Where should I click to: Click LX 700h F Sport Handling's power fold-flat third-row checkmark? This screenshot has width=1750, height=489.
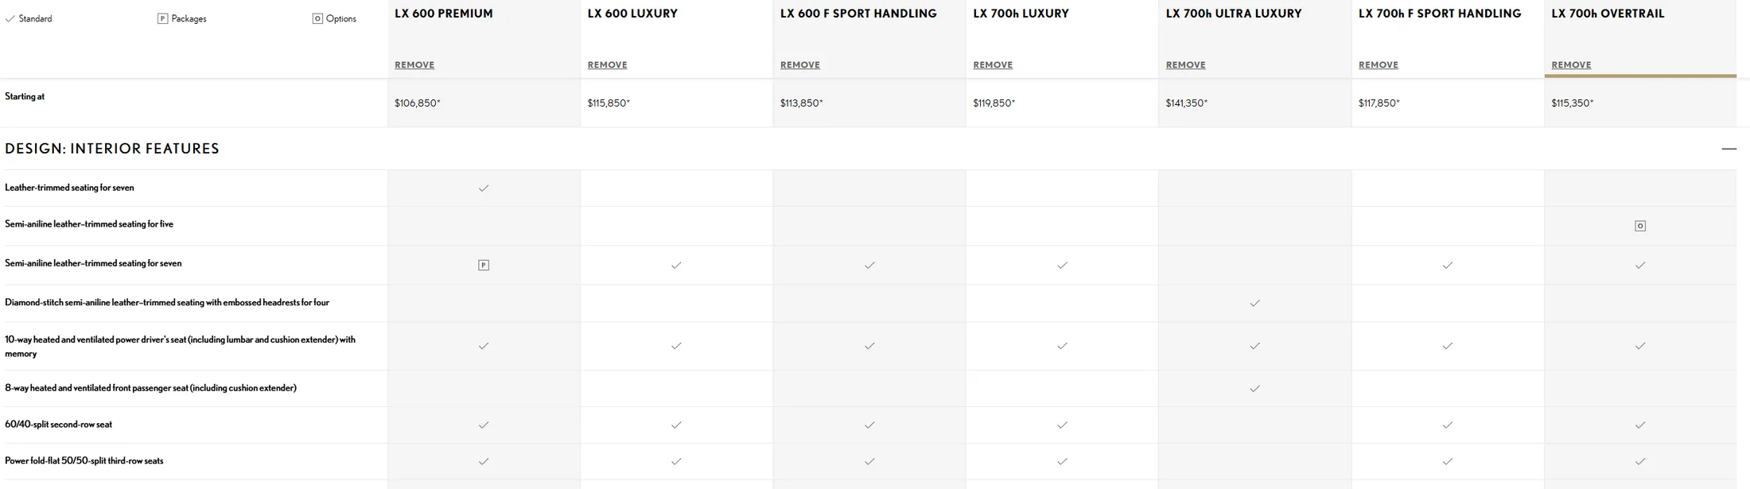1447,461
